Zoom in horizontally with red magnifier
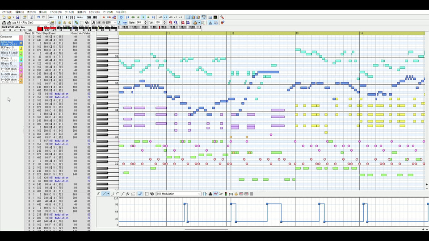 pyautogui.click(x=170, y=23)
